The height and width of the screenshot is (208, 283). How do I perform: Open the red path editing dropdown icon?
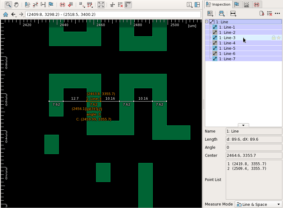coord(90,5)
